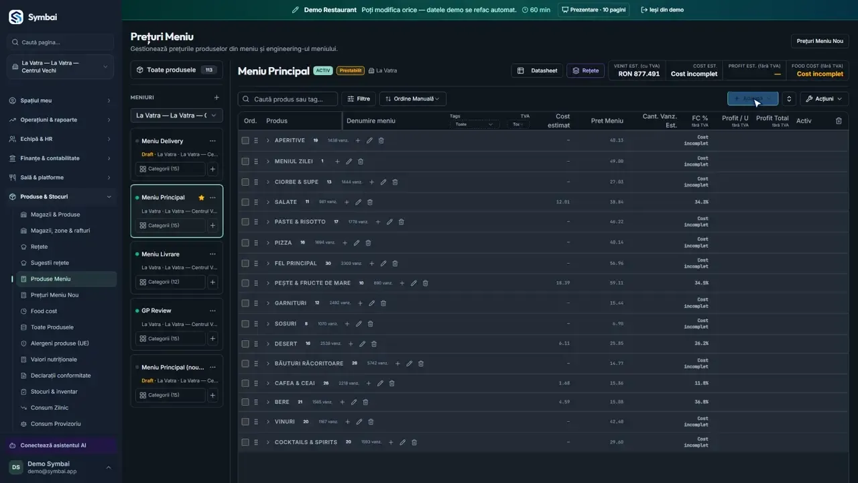The image size is (858, 483).
Task: Edit the CAFEA & CEAI category
Action: 380,384
